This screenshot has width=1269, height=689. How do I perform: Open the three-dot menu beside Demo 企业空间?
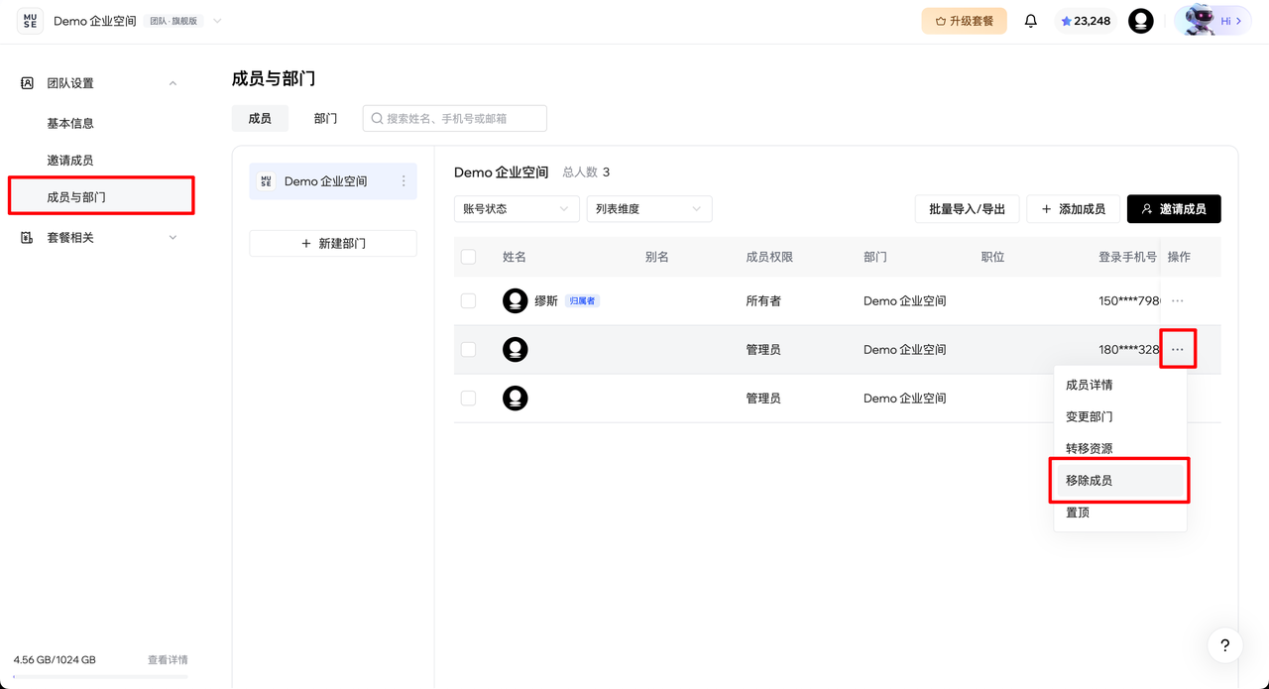[404, 180]
